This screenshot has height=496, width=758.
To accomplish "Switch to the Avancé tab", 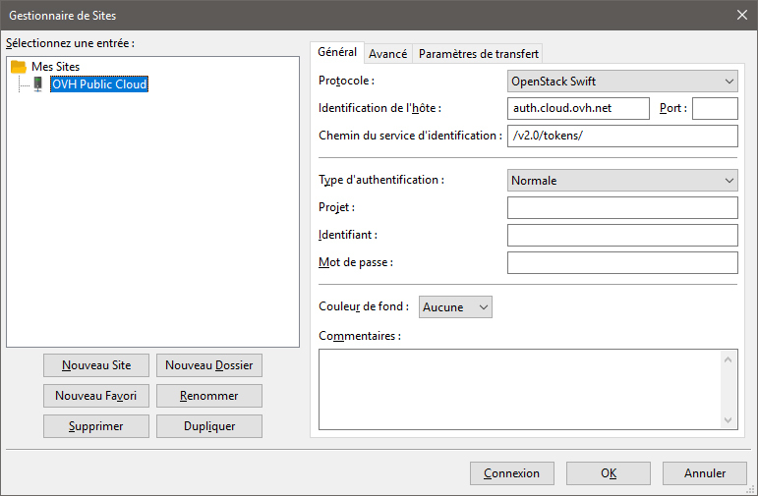I will point(387,54).
